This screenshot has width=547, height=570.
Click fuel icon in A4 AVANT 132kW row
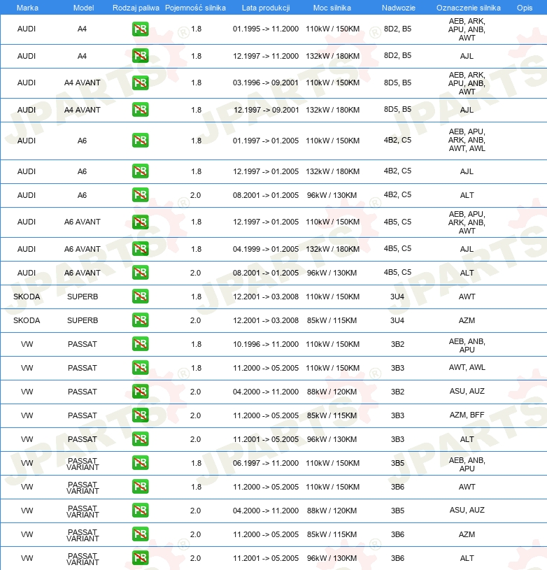(x=141, y=109)
